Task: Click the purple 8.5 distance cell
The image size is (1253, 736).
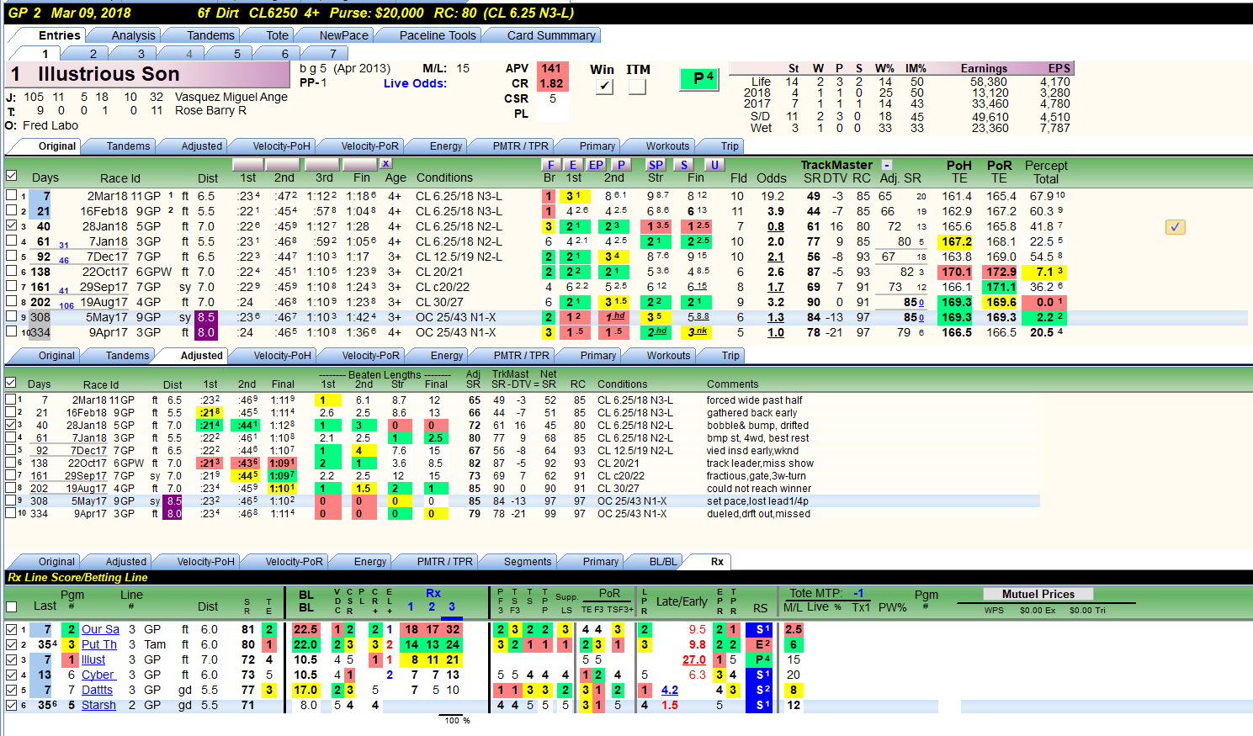Action: [x=206, y=317]
